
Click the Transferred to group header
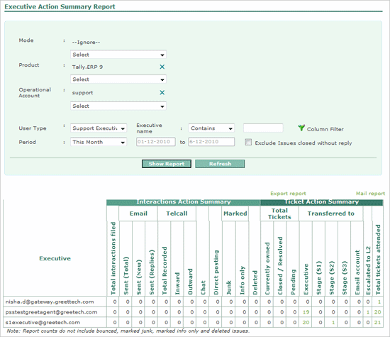(x=331, y=214)
